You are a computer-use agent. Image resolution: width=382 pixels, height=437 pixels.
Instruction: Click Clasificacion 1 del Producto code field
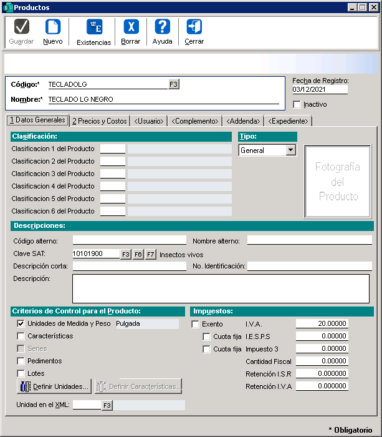click(113, 149)
